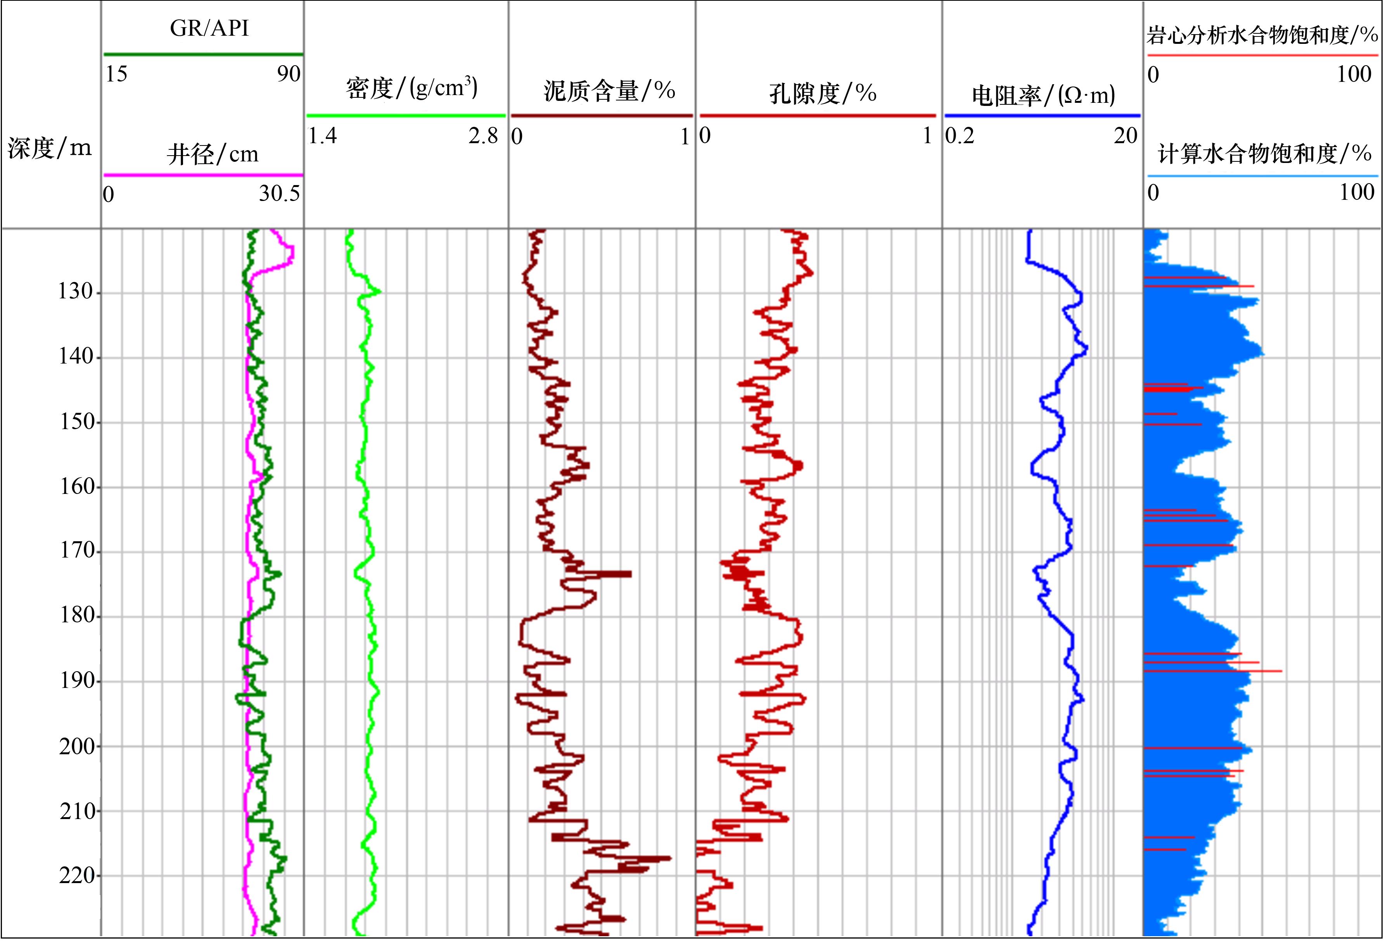
Task: Click the red porosity legend line
Action: (818, 116)
